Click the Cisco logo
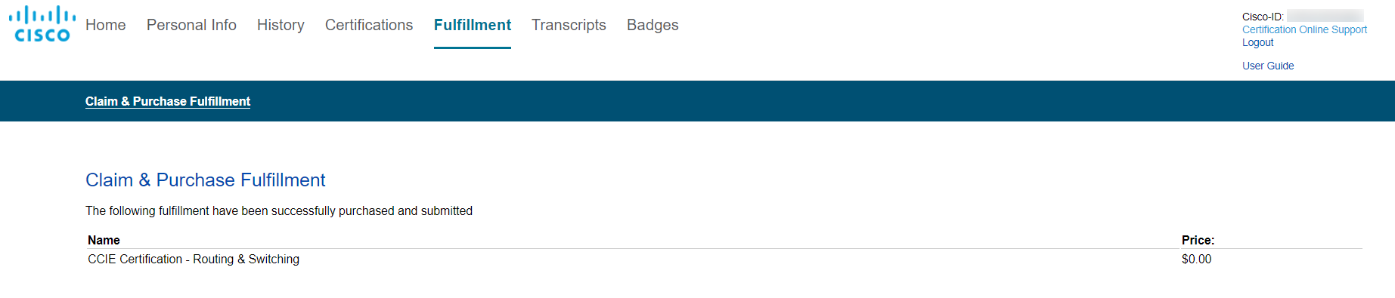 click(x=42, y=24)
